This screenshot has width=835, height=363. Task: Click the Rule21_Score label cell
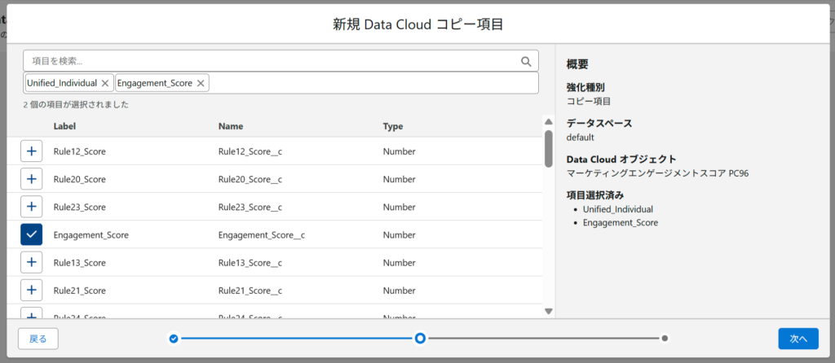tap(80, 291)
